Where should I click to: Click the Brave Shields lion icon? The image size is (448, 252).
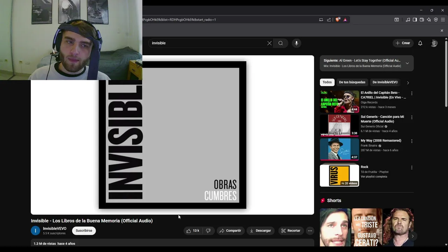338,20
